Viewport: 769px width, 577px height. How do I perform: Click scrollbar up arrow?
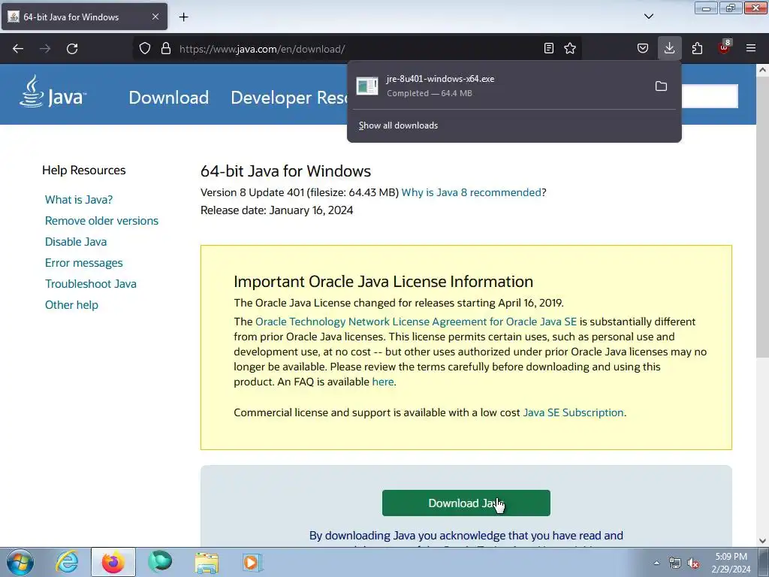(x=762, y=70)
